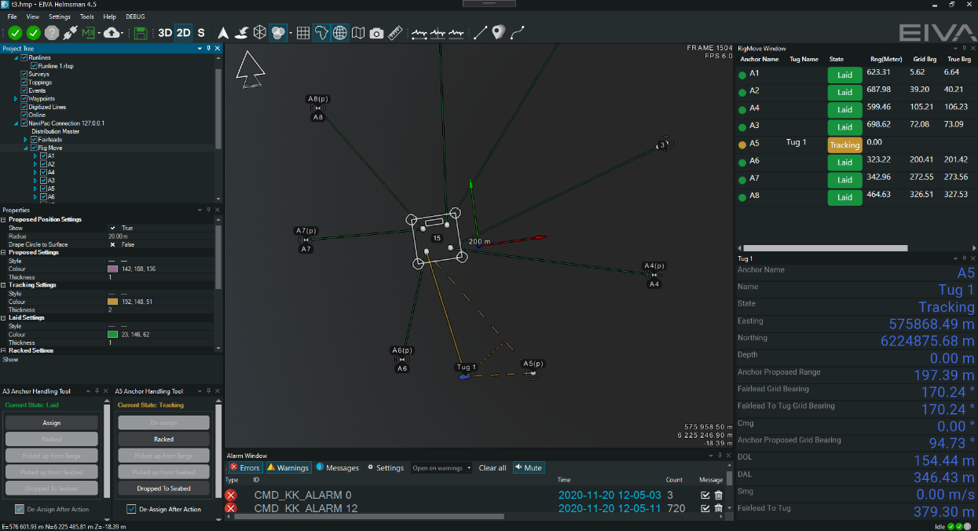Toggle De-Assign After Action for A5 tool
Image resolution: width=978 pixels, height=531 pixels.
click(x=131, y=509)
